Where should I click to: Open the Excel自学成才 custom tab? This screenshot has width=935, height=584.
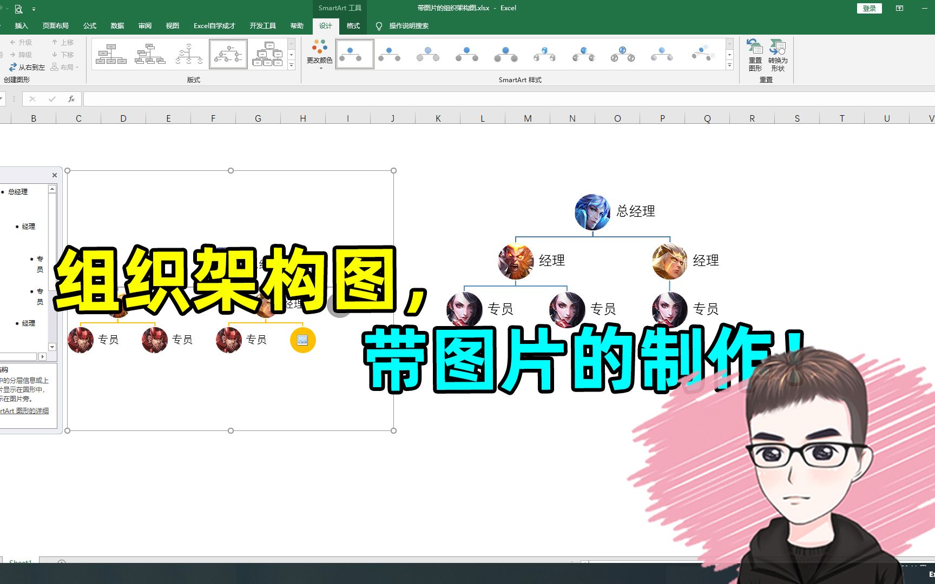pyautogui.click(x=214, y=25)
